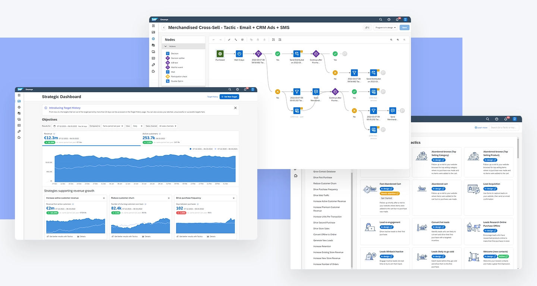Select the Decision node in the Nodes list

[168, 54]
